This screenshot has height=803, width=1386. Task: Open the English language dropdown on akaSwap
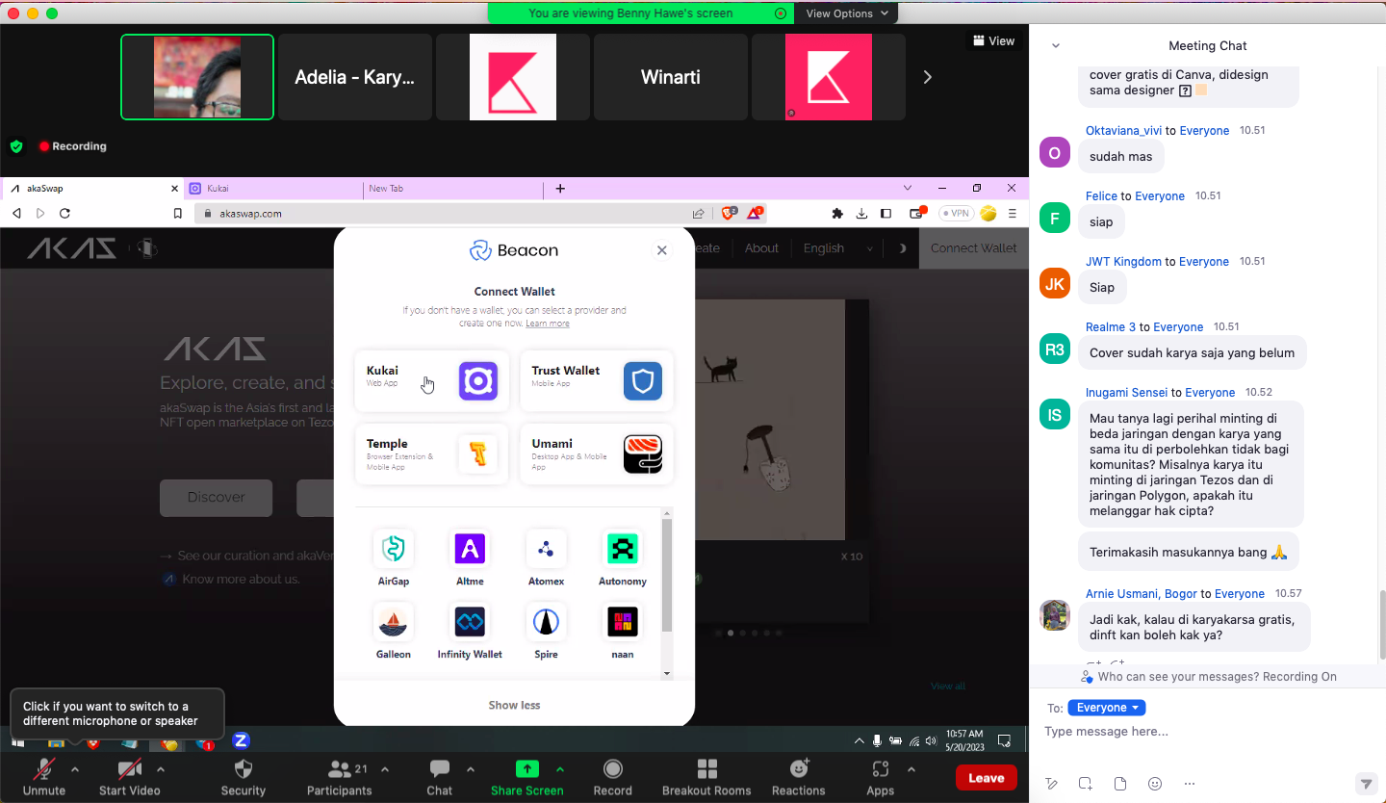(838, 247)
